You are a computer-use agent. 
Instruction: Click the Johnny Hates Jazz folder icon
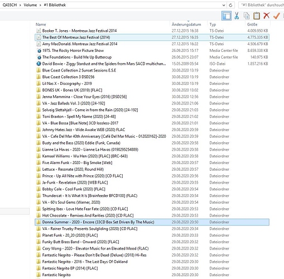(x=38, y=129)
